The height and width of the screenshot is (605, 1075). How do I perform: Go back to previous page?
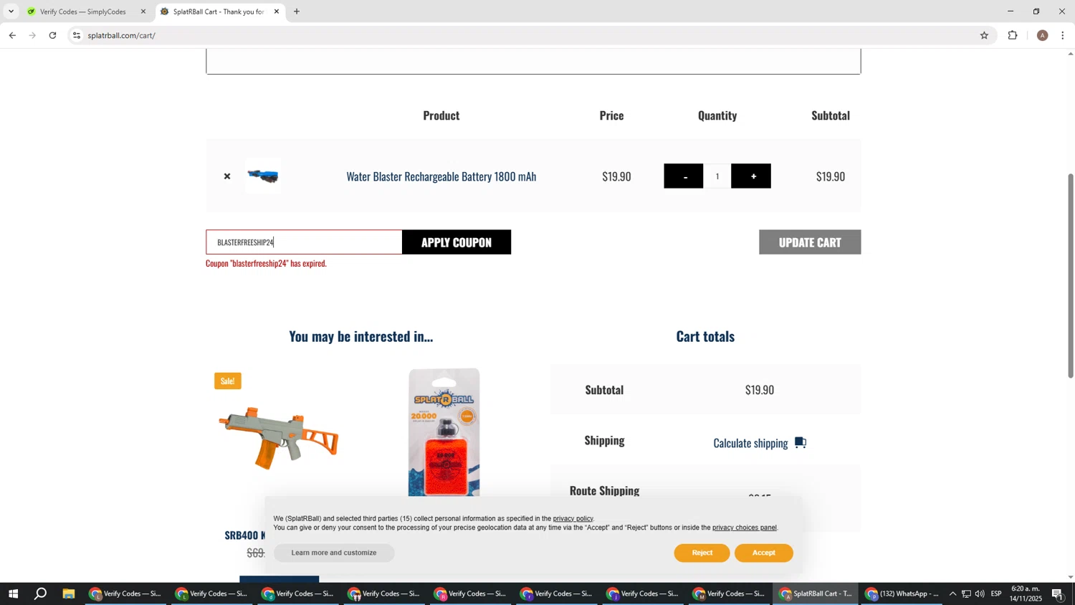coord(12,35)
